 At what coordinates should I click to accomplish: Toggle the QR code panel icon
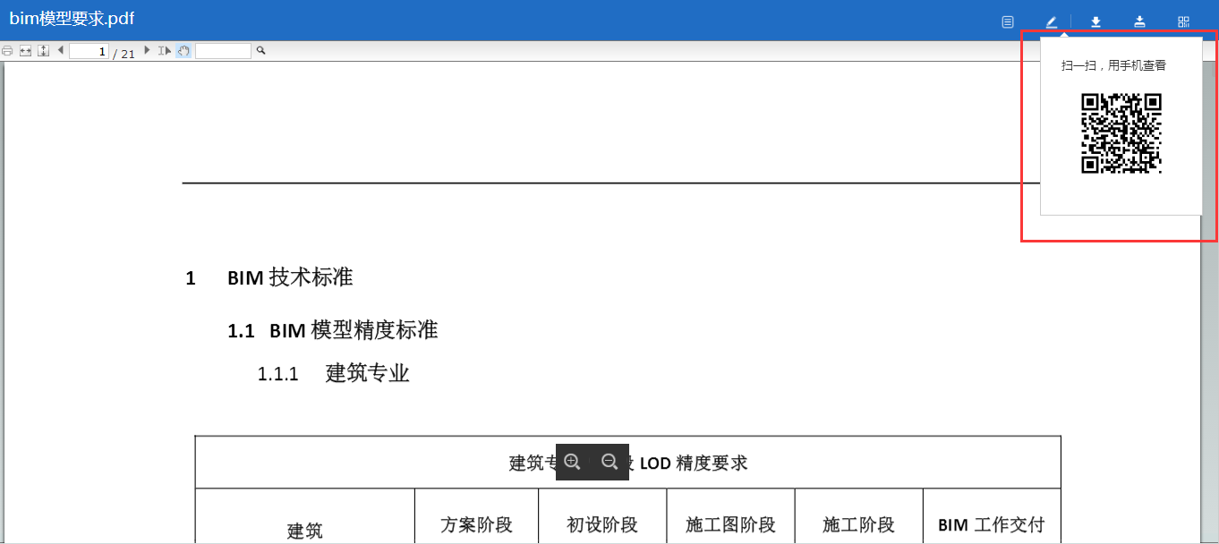(1182, 21)
